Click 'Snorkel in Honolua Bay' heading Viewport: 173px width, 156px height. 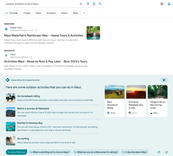pos(30,123)
